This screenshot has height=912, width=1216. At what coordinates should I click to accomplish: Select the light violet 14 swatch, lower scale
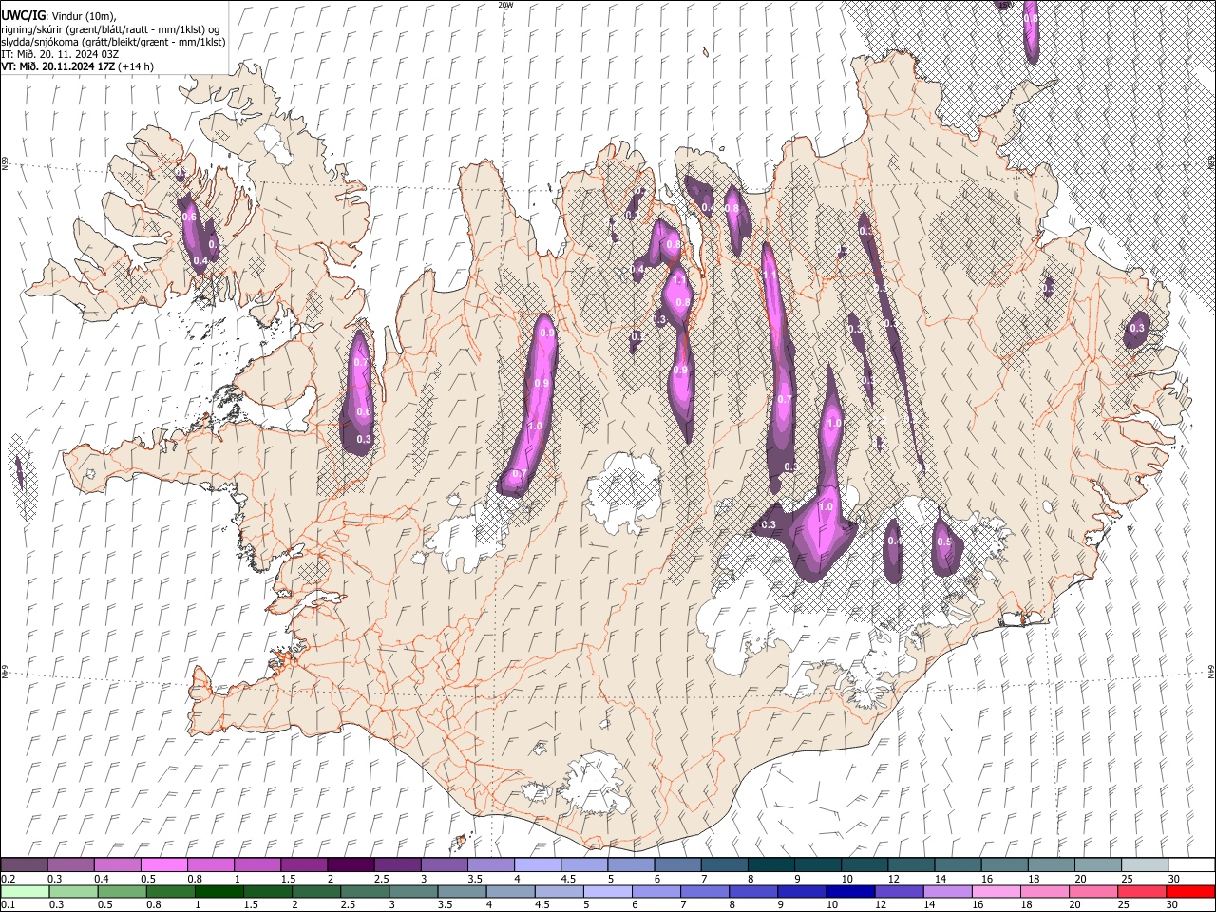(x=946, y=891)
